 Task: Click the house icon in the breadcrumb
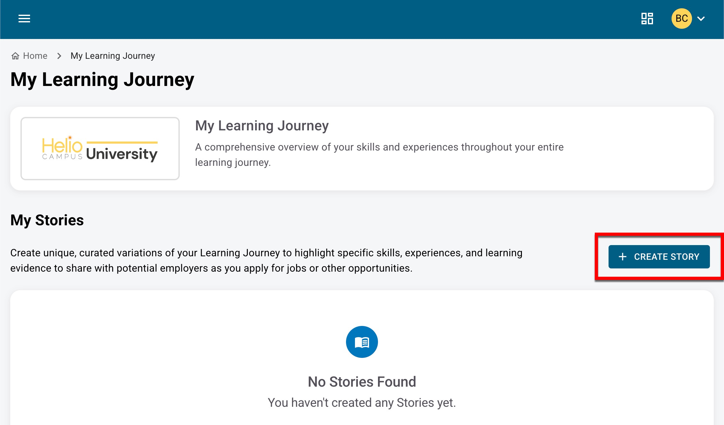15,56
